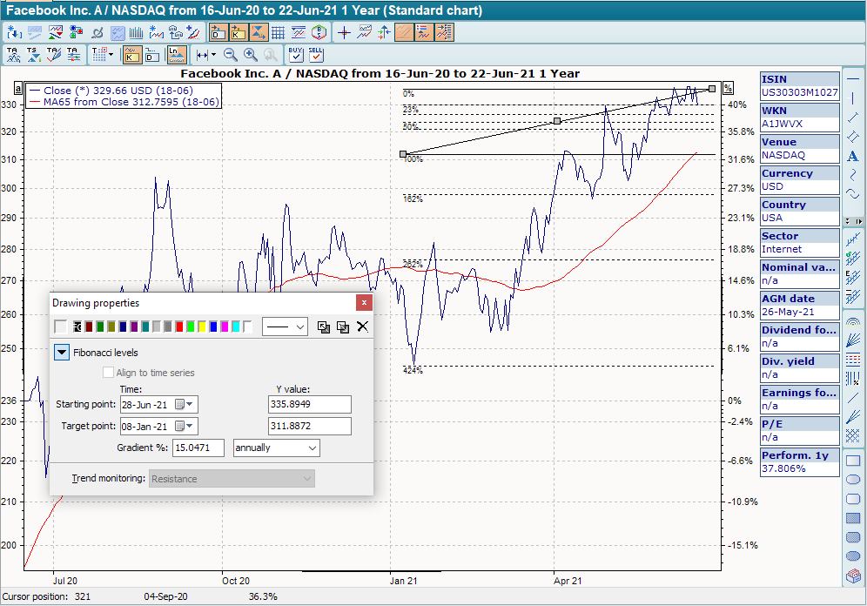
Task: Click the BUY signal icon
Action: point(296,55)
